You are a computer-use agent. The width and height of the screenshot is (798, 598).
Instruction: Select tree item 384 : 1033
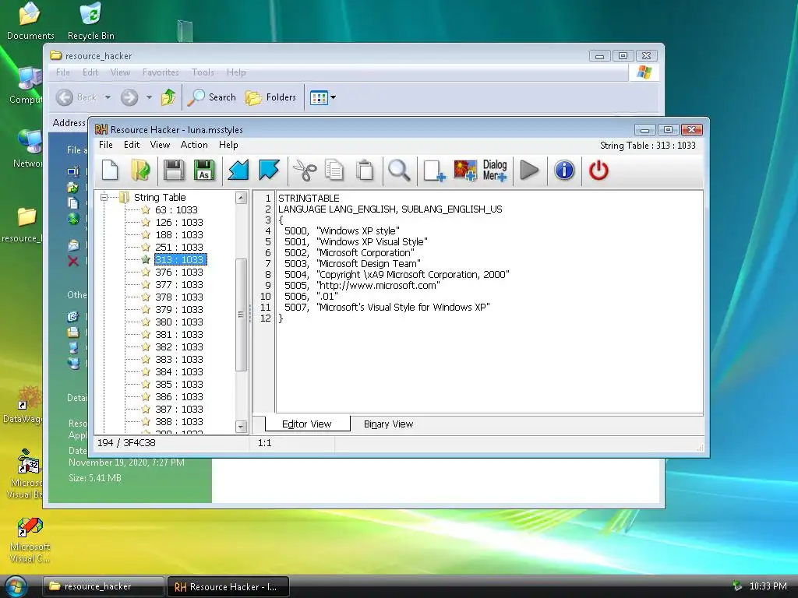(x=179, y=371)
